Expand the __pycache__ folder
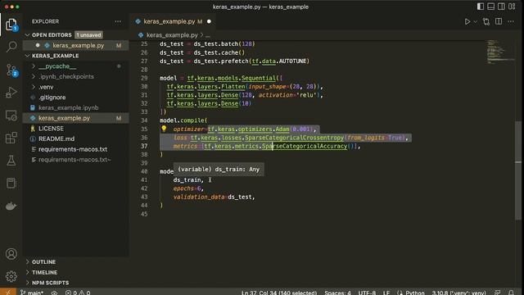This screenshot has height=295, width=524. pos(57,66)
